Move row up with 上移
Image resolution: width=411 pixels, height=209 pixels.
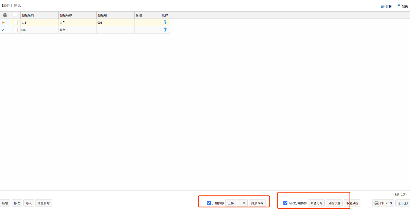pyautogui.click(x=231, y=203)
